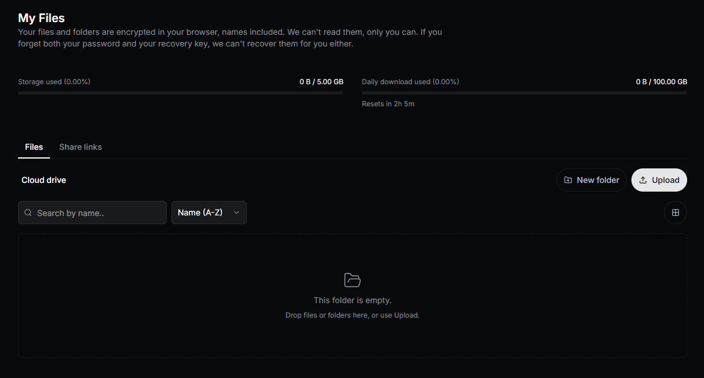Click the Daily download used progress bar
The image size is (704, 378).
[525, 92]
